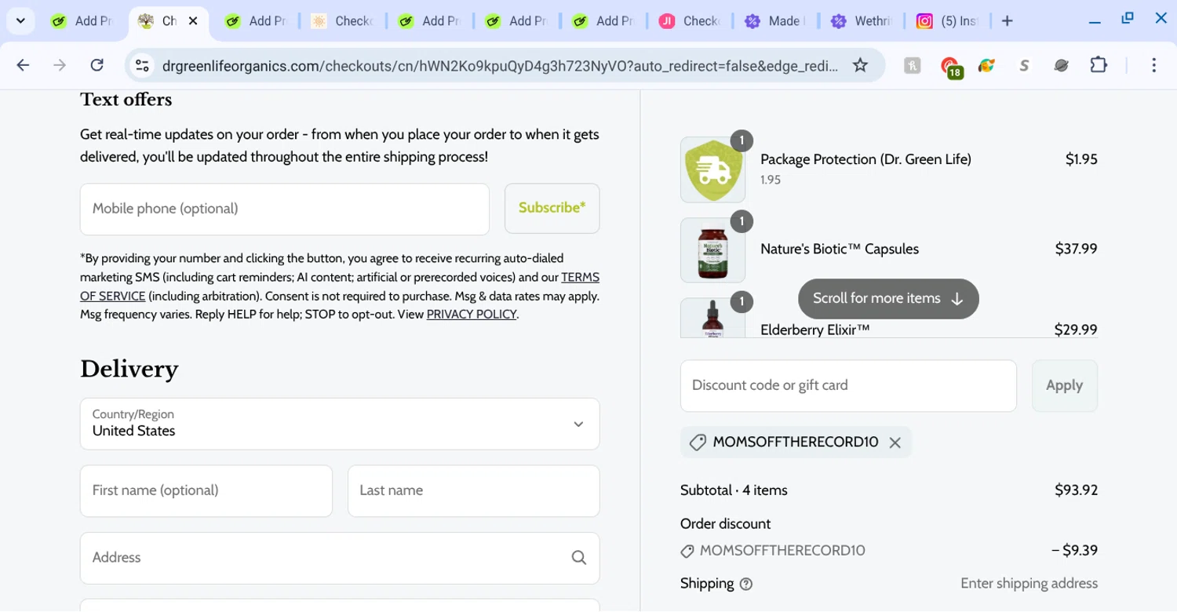
Task: Close the active checkout tab
Action: click(193, 21)
